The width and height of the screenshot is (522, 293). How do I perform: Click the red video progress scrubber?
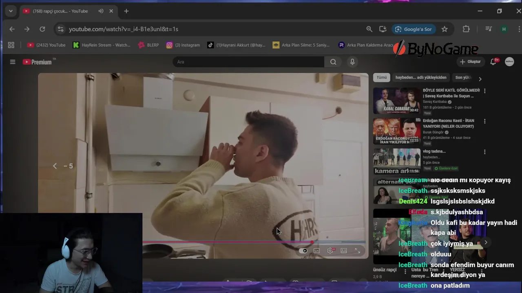click(312, 243)
